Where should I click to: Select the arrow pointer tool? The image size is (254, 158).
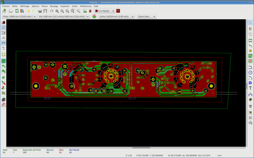[250, 22]
